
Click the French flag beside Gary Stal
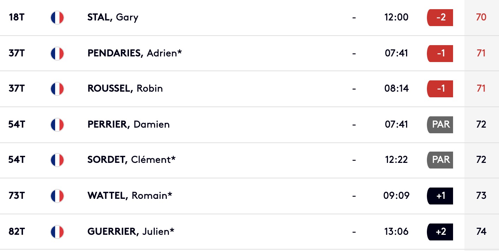click(57, 18)
